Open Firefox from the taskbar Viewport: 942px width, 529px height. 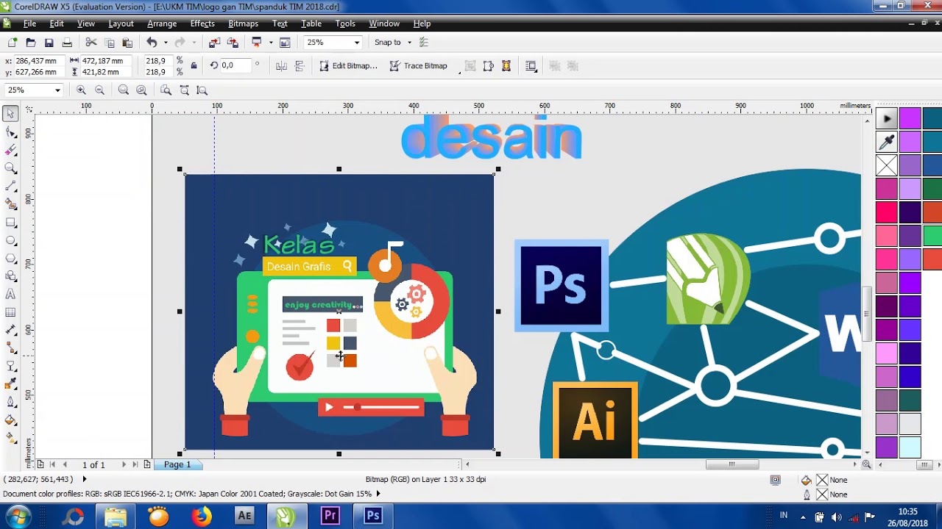(201, 517)
